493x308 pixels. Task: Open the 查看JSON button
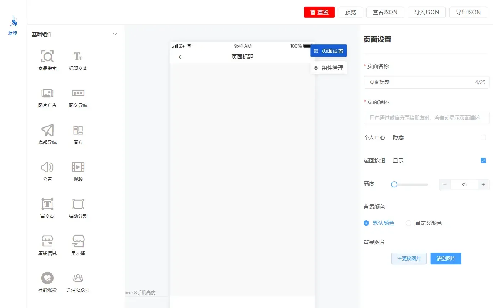(385, 12)
